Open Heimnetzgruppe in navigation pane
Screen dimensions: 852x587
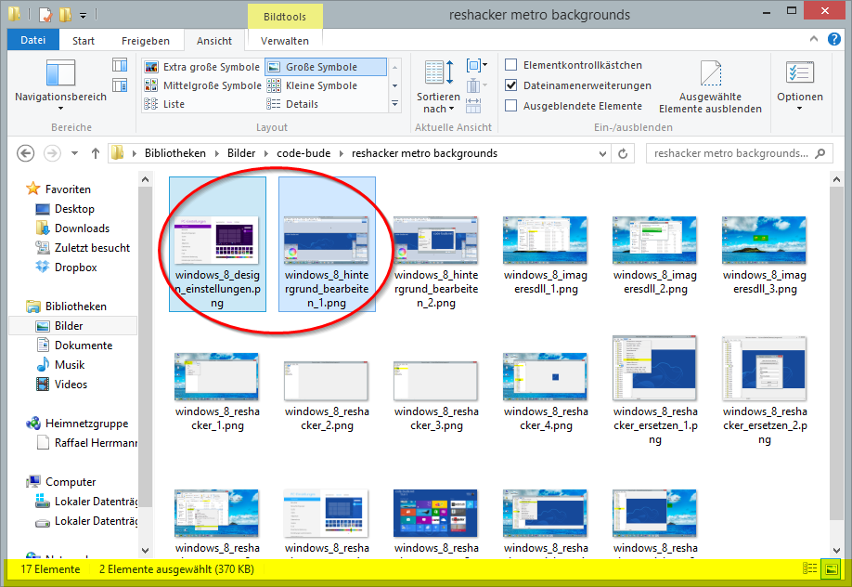pos(87,424)
